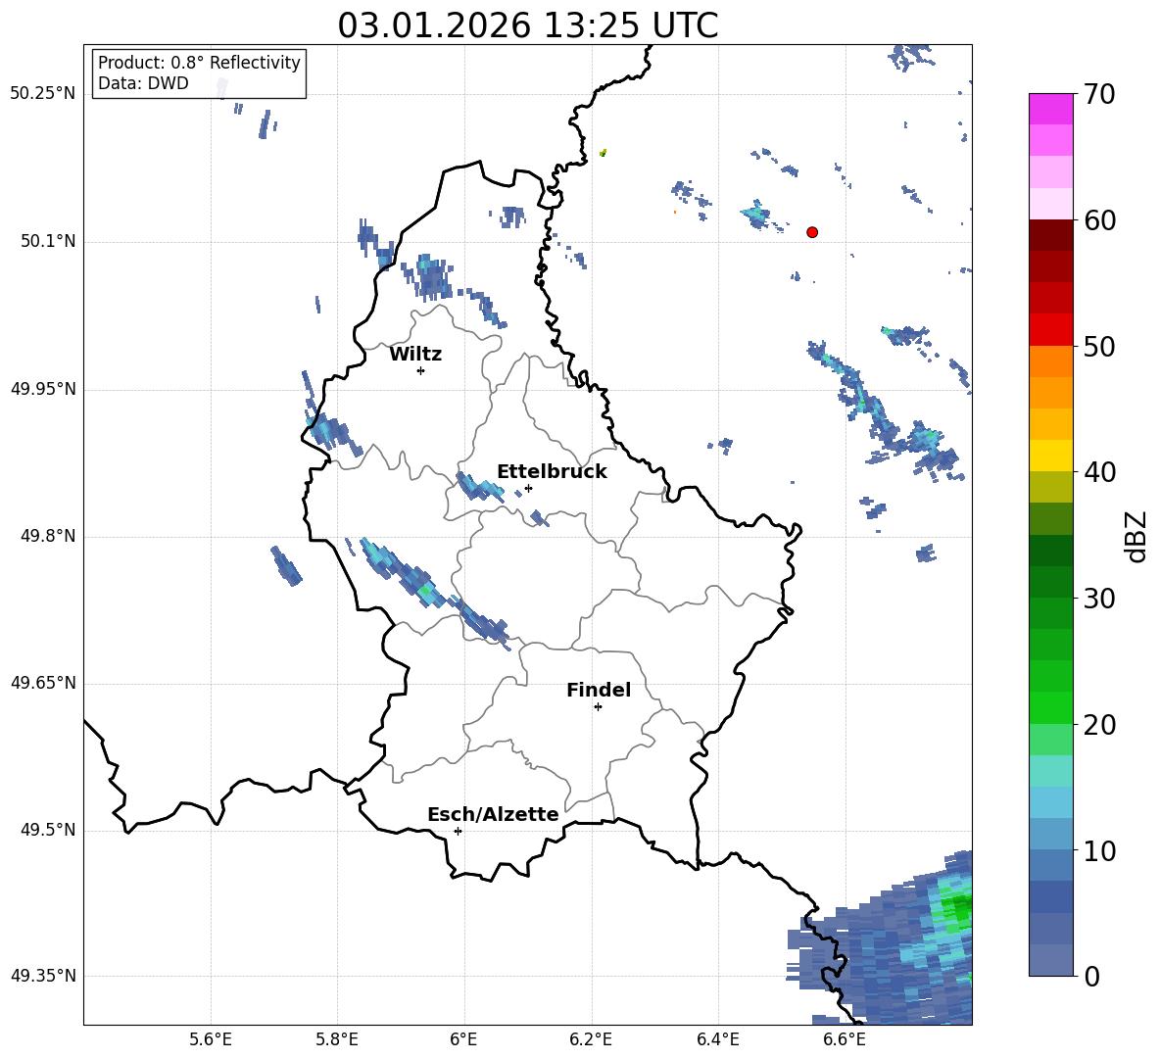Click the Esch/Alzette station cross marker
This screenshot has height=1059, width=1160.
pyautogui.click(x=458, y=831)
